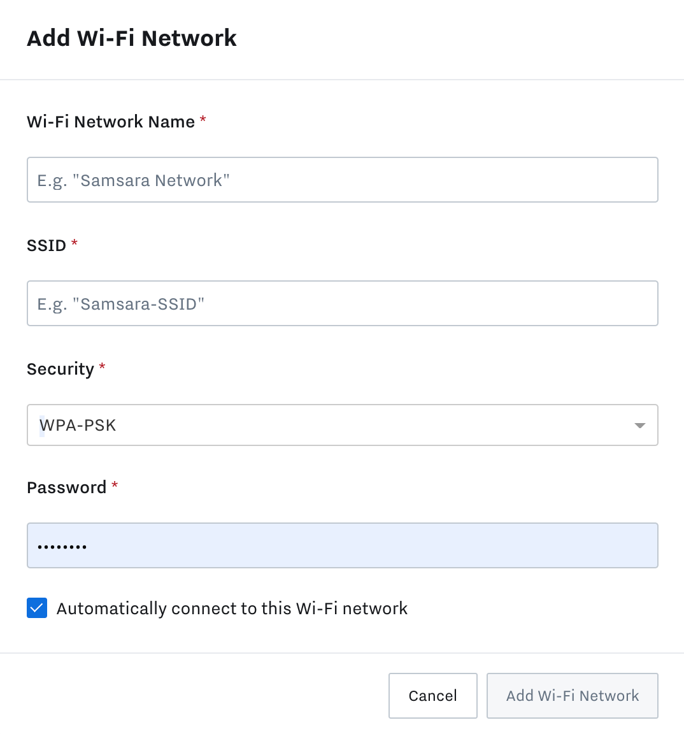Click the dropdown chevron beside WPA-PSK

point(639,425)
